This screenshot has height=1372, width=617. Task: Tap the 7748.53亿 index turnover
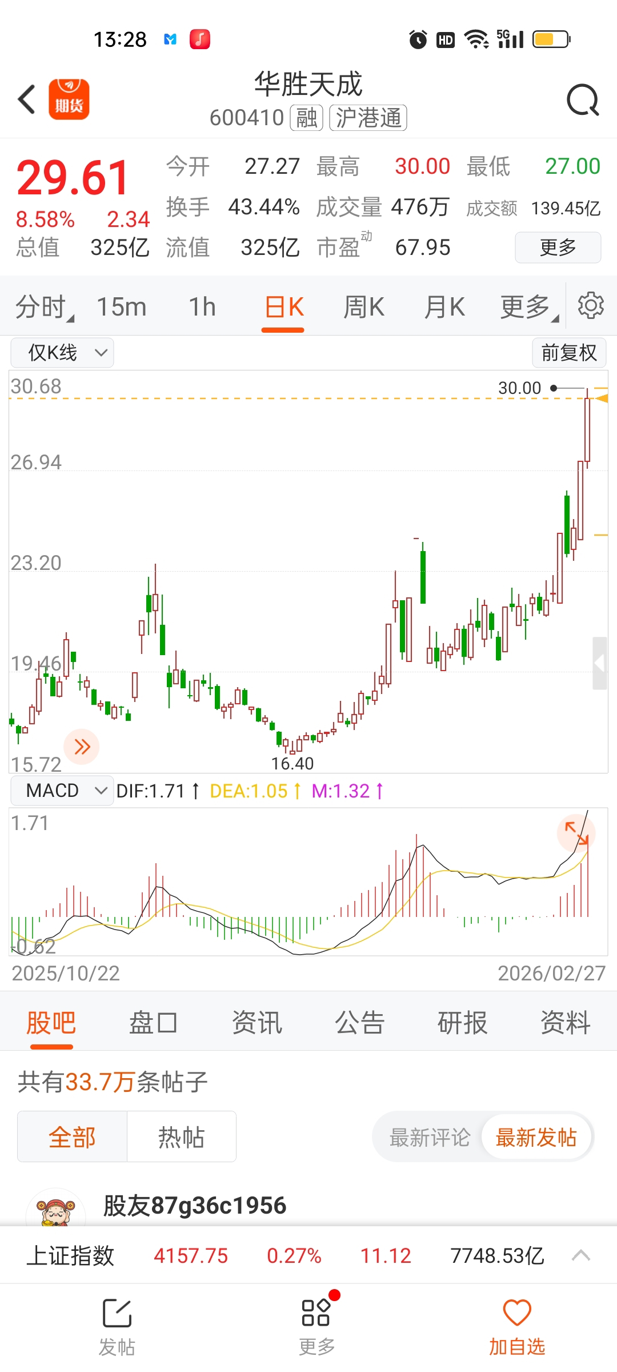coord(497,1256)
